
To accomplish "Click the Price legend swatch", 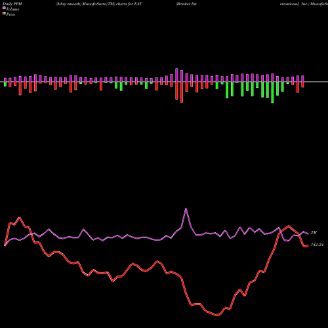I will tap(4, 14).
